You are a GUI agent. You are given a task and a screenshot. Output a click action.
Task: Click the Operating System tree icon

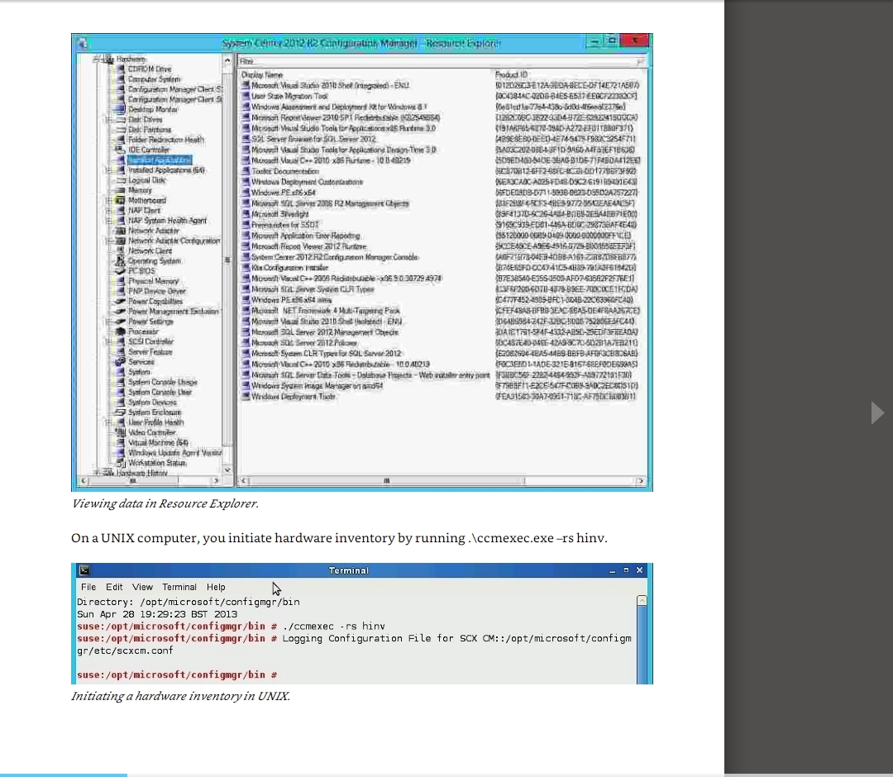click(x=121, y=261)
